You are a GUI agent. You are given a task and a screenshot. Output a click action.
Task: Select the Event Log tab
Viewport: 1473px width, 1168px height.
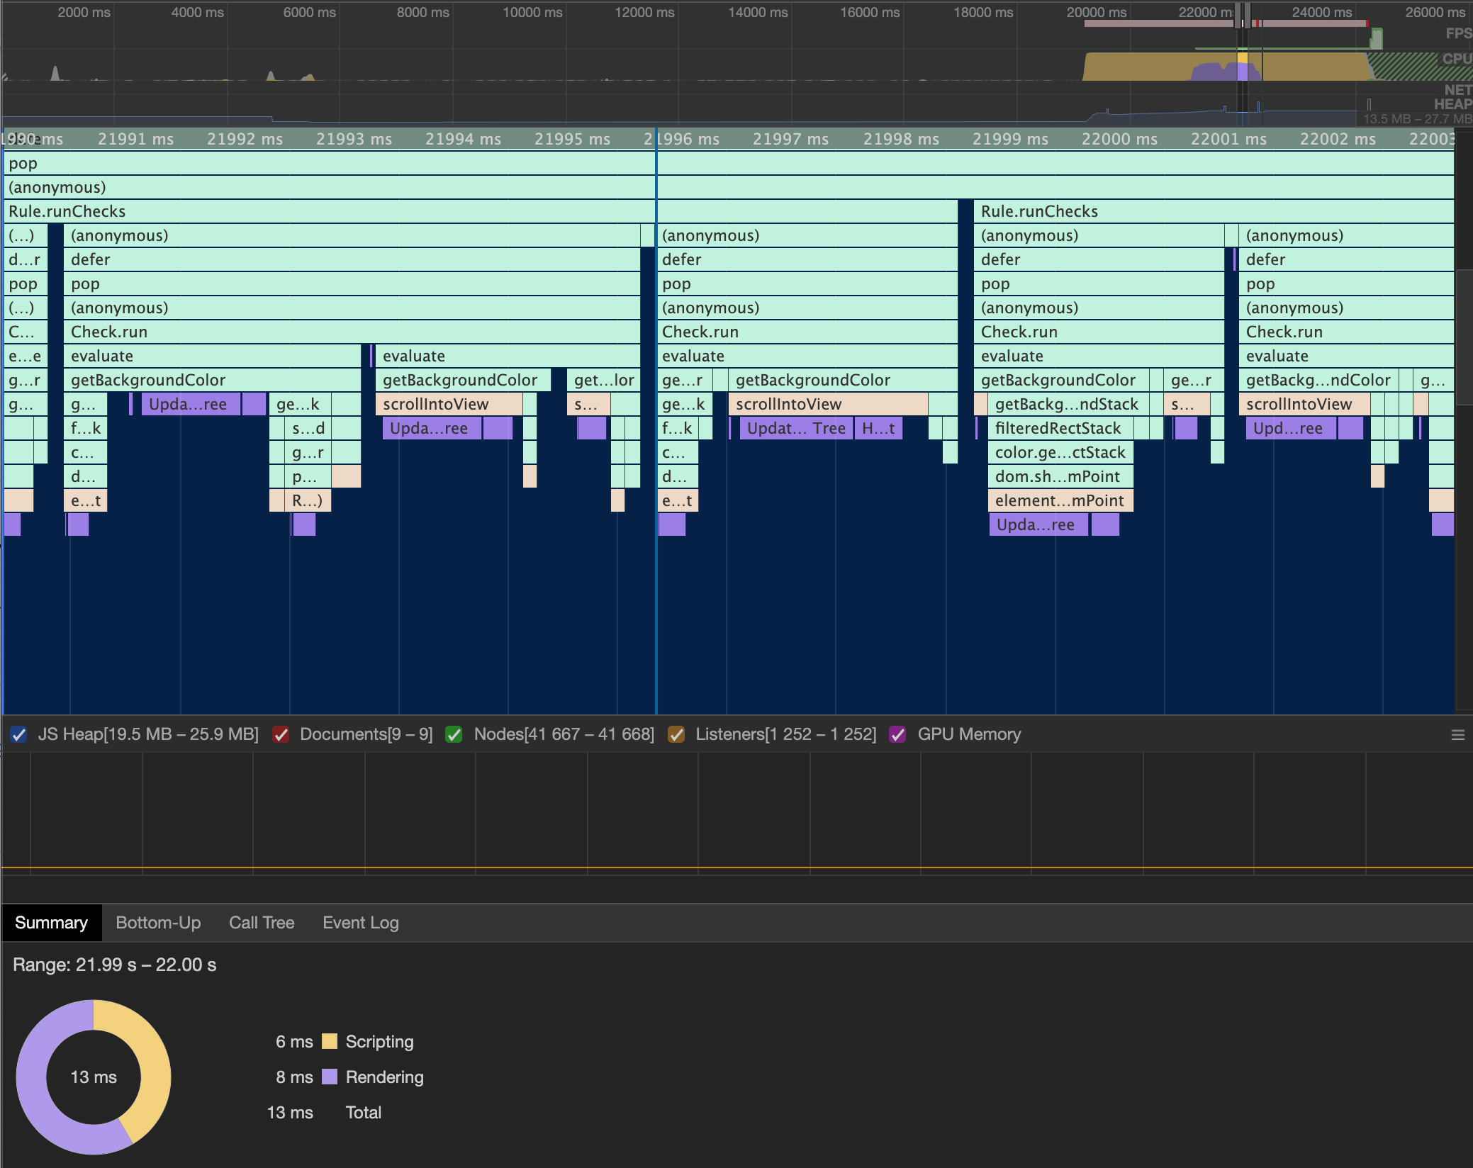360,923
